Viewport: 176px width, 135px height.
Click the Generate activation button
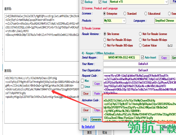tap(96, 119)
